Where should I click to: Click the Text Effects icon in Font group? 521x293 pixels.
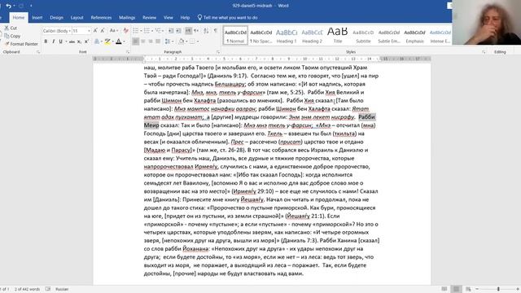97,42
